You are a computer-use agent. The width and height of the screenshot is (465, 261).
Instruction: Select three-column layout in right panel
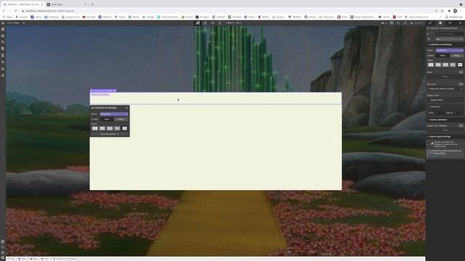[x=438, y=65]
